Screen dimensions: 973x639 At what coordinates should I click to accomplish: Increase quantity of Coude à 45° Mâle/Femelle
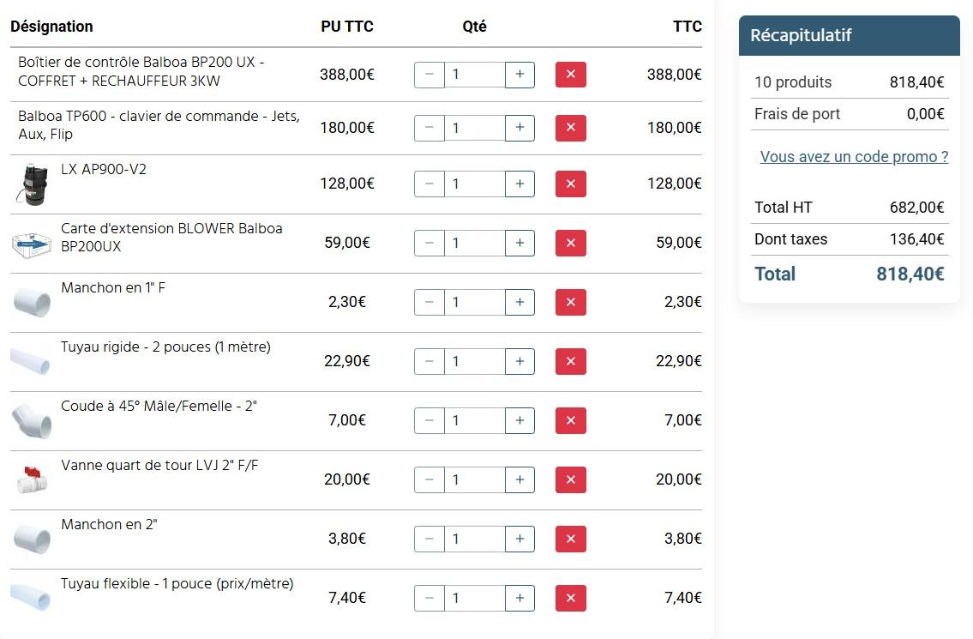pos(520,420)
